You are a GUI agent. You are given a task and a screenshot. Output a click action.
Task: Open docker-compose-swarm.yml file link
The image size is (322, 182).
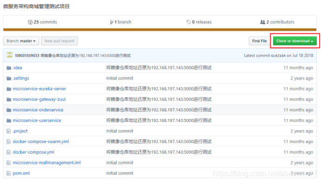(x=41, y=142)
